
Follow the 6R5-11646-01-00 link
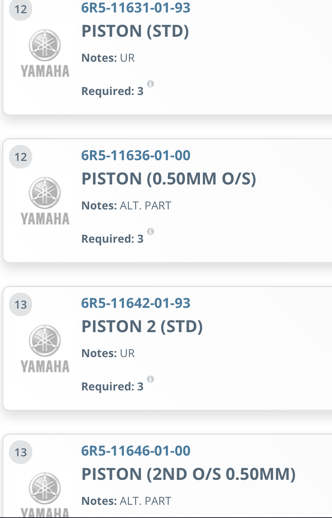[135, 451]
